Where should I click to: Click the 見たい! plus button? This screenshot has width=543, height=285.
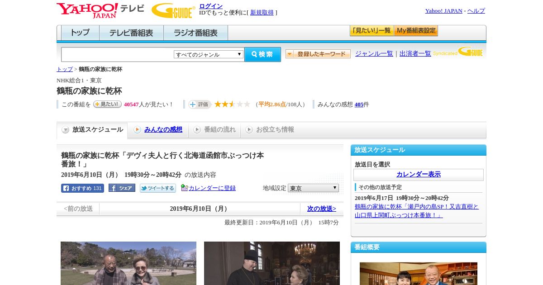click(x=107, y=104)
